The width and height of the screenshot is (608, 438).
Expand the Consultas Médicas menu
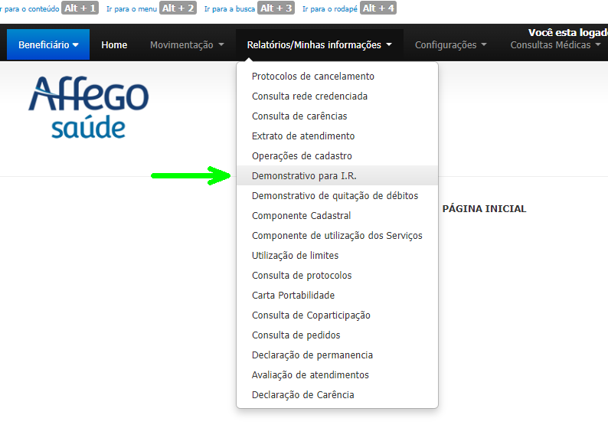click(x=555, y=45)
